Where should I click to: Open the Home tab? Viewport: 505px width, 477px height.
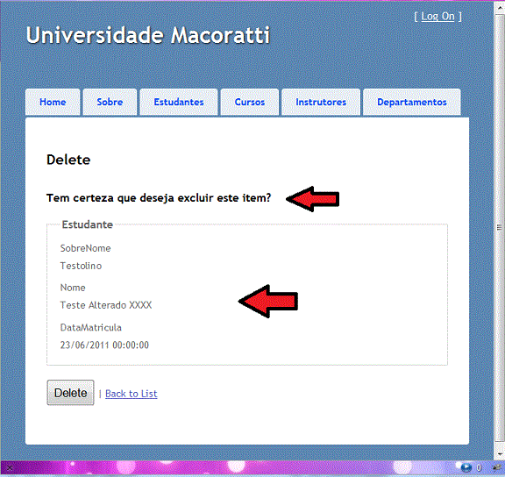(x=53, y=102)
